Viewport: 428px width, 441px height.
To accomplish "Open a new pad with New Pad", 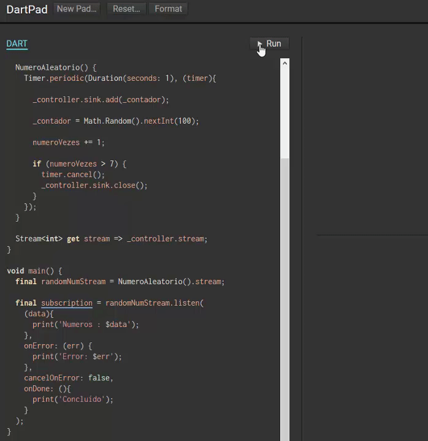I will coord(77,9).
